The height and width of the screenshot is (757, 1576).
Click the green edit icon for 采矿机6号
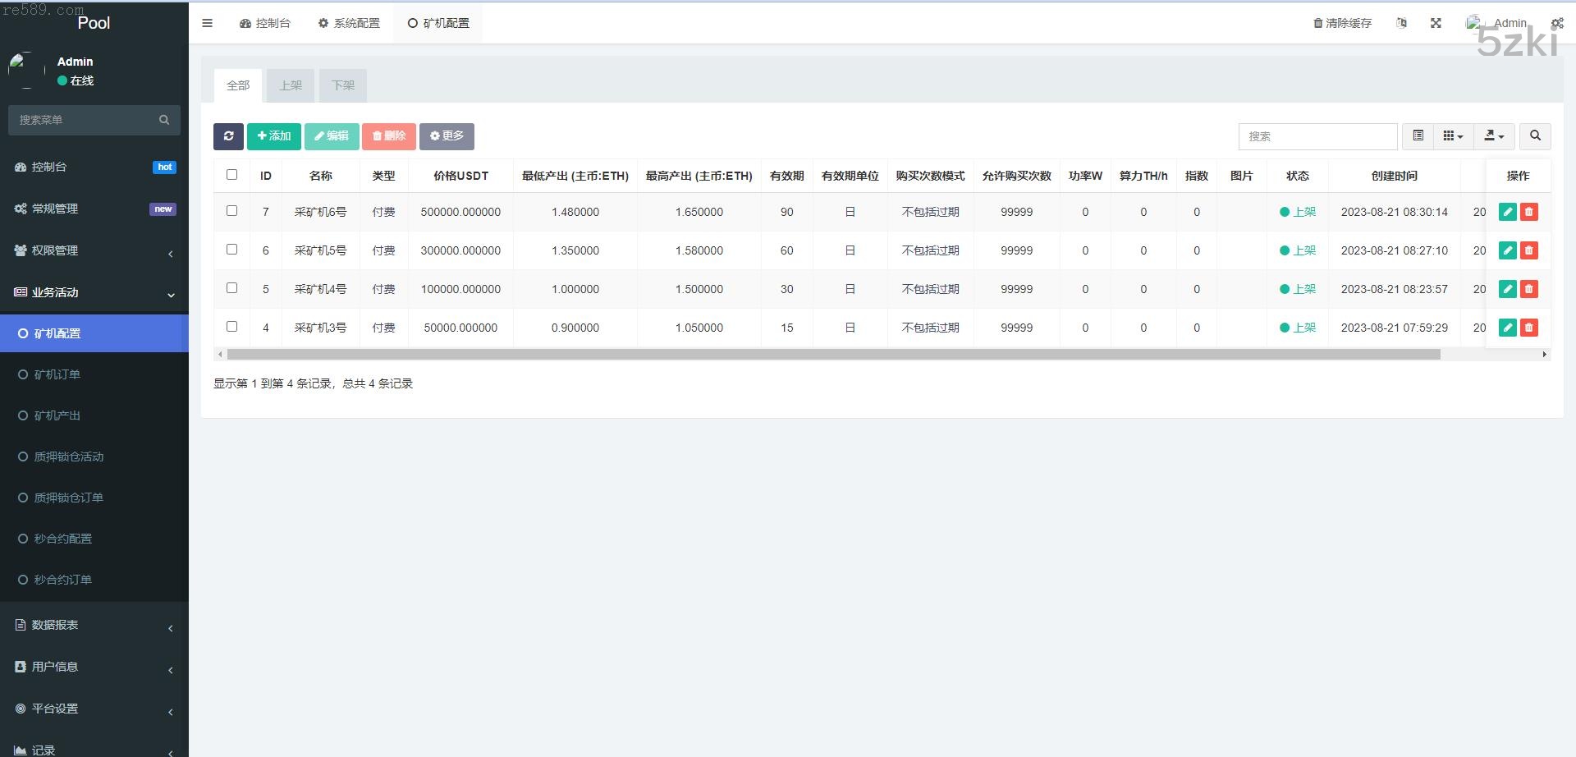point(1507,212)
